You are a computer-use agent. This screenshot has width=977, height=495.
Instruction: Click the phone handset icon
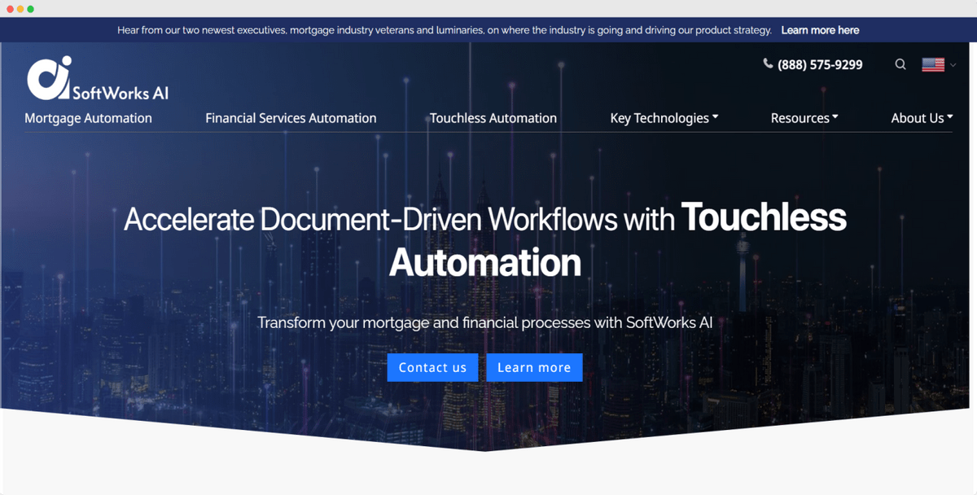pyautogui.click(x=768, y=64)
